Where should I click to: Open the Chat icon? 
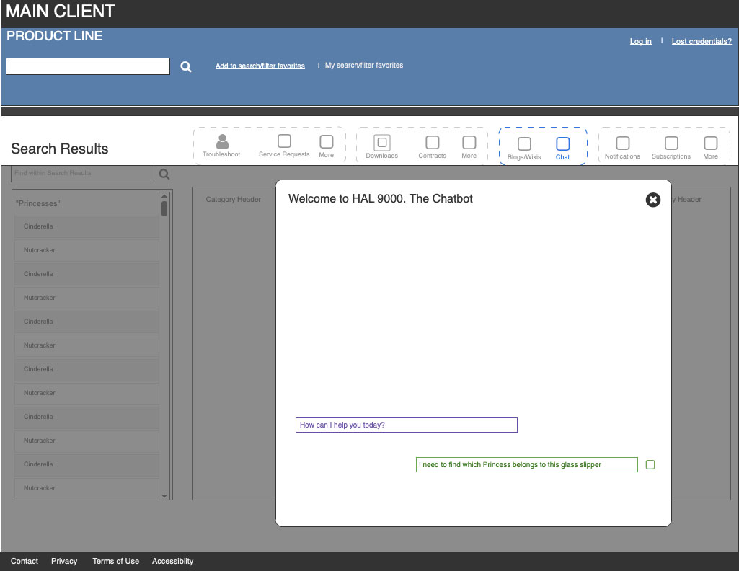[x=562, y=144]
